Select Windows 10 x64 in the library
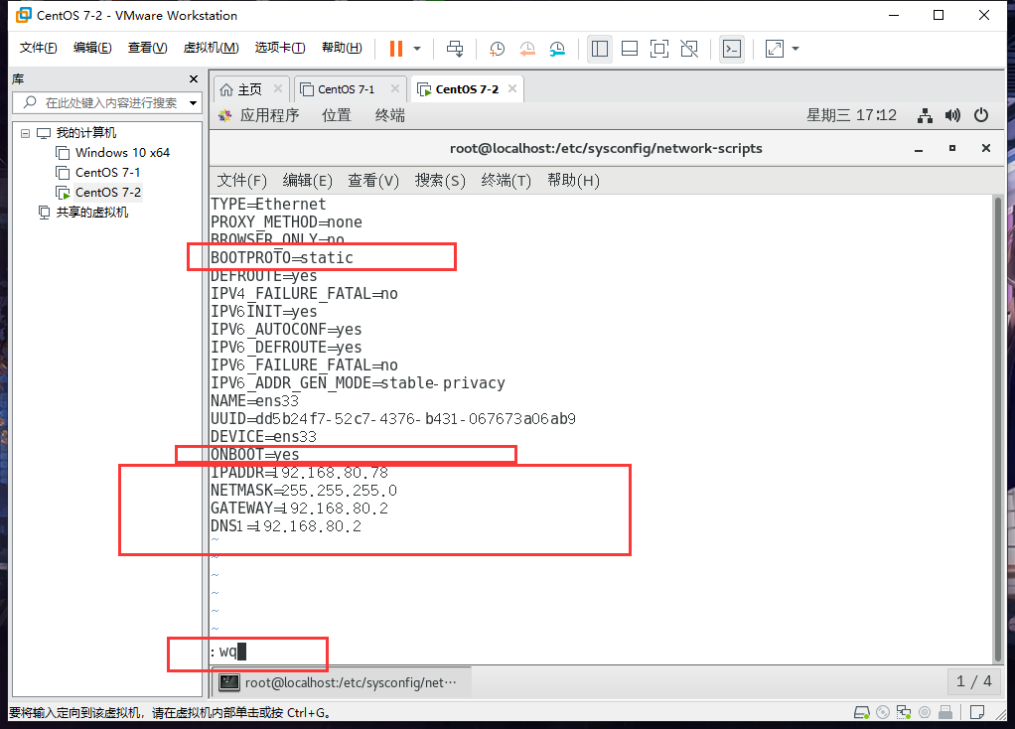 122,153
